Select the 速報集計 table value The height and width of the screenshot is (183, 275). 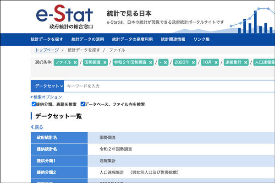pyautogui.click(x=108, y=161)
